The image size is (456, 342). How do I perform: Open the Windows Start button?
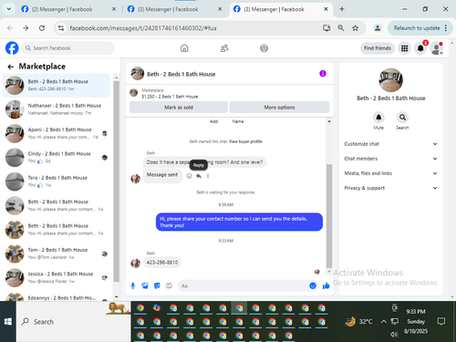point(8,322)
